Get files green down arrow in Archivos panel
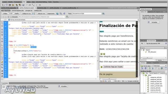 coord(150,68)
